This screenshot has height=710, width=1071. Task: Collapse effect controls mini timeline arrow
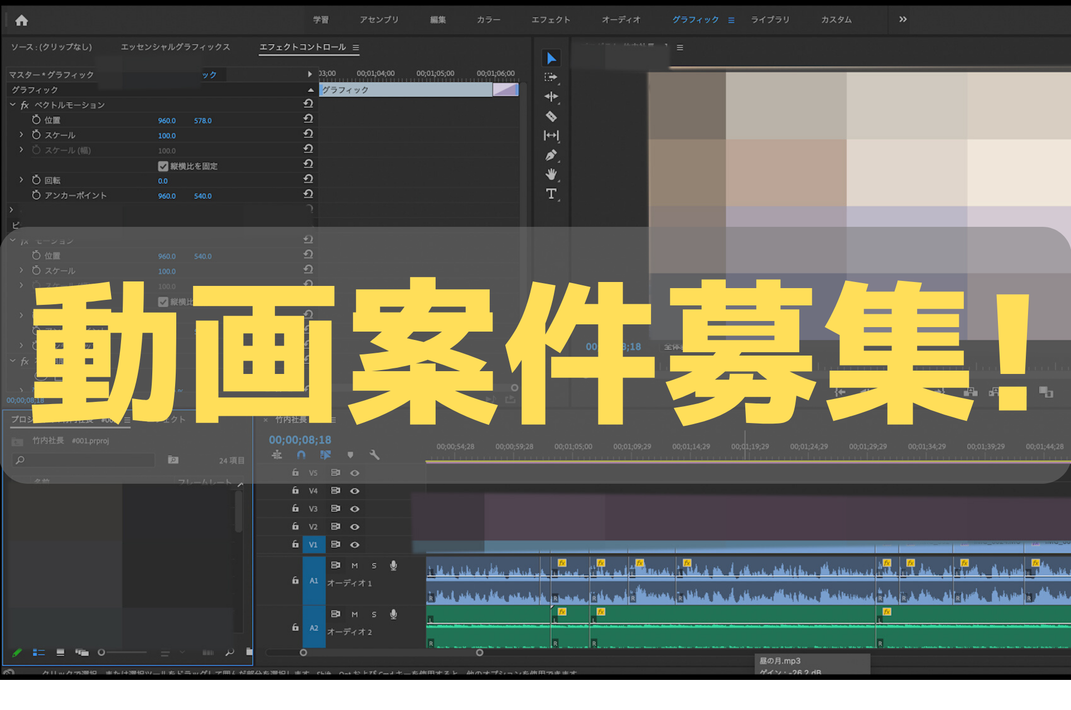click(310, 74)
